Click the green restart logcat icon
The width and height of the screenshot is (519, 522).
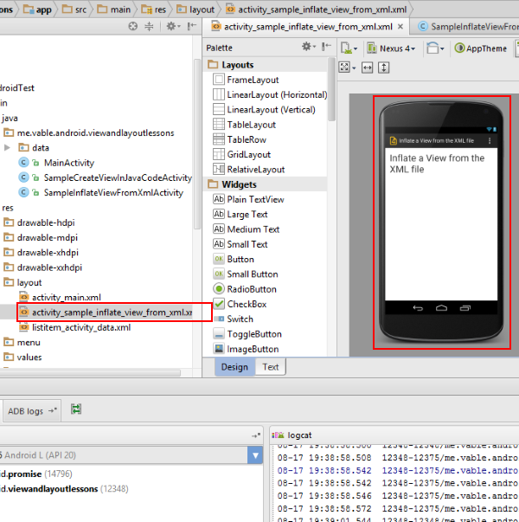coord(76,409)
